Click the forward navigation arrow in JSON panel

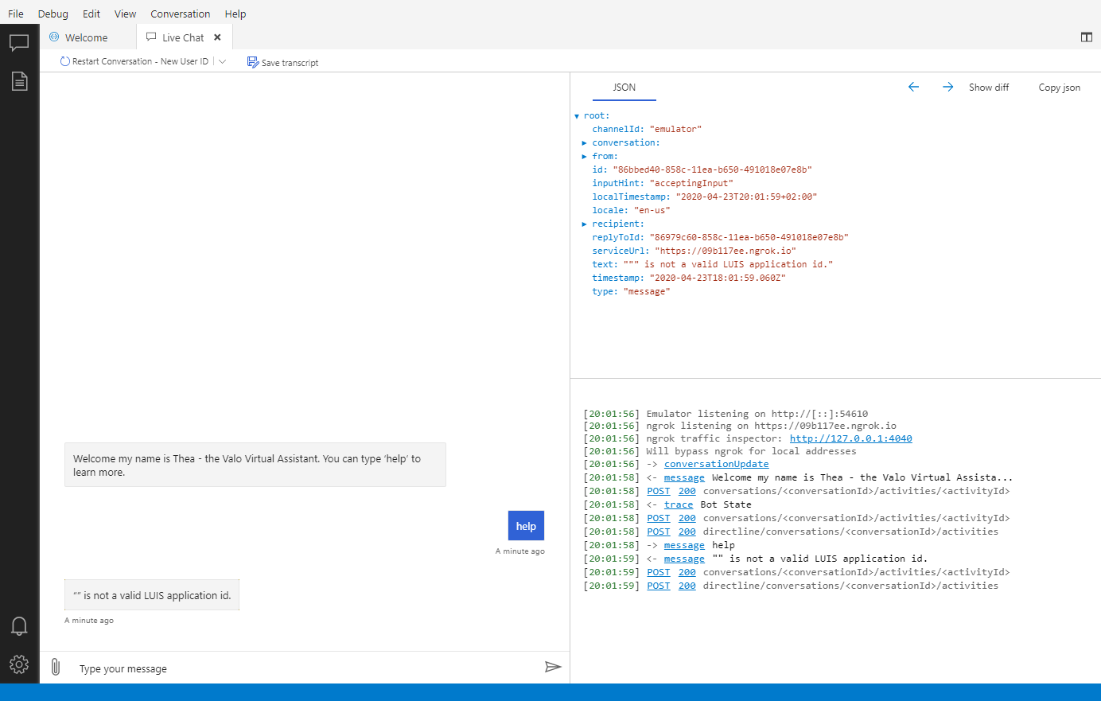tap(947, 87)
